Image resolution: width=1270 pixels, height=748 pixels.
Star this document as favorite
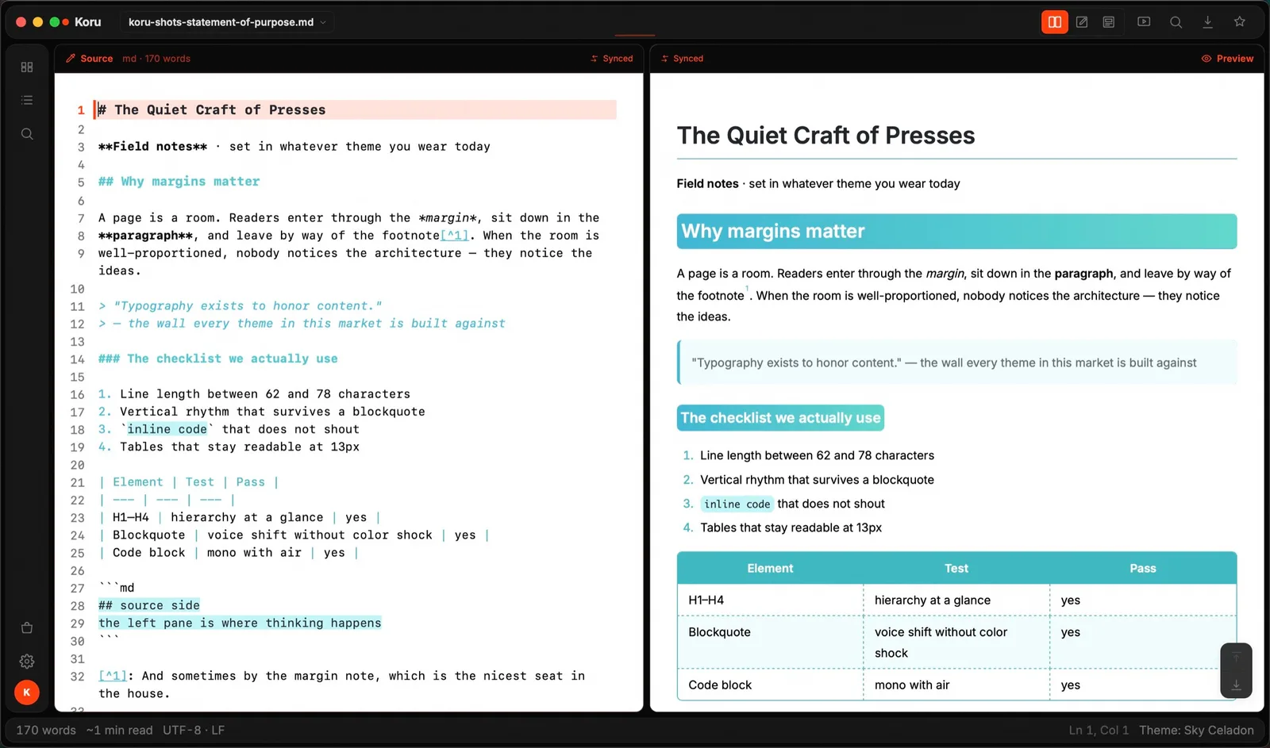pos(1239,22)
